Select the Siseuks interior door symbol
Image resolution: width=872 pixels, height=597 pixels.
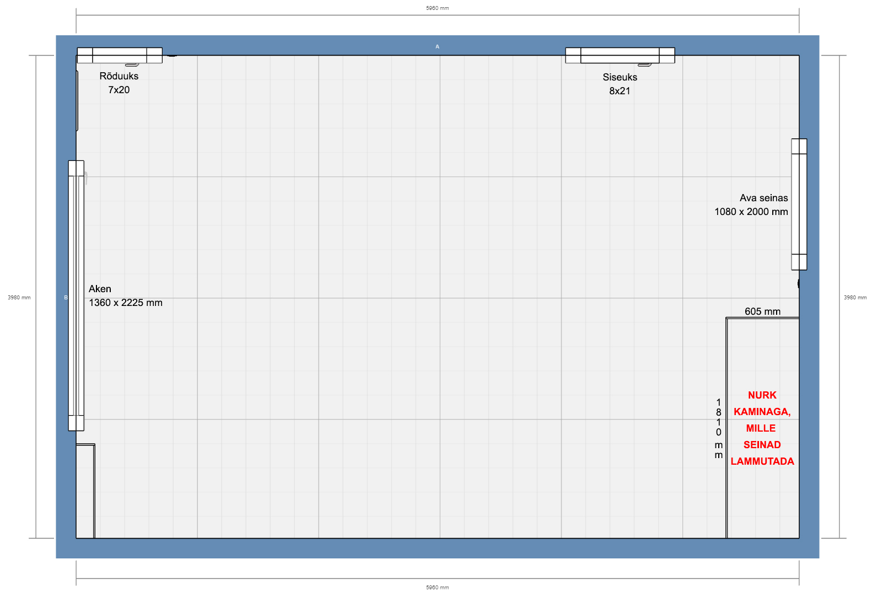(620, 55)
